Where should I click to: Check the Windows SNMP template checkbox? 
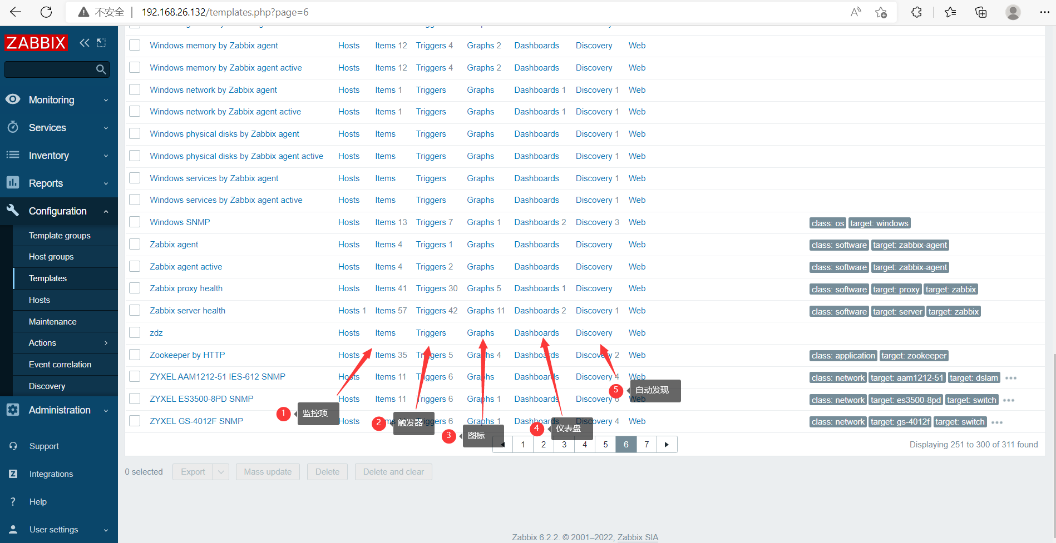135,222
